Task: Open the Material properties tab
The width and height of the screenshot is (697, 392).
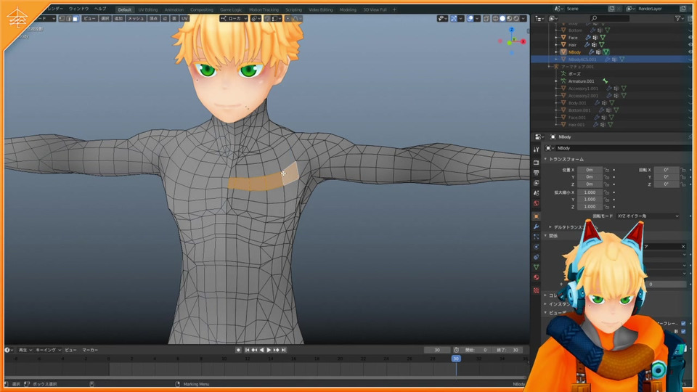Action: (536, 278)
